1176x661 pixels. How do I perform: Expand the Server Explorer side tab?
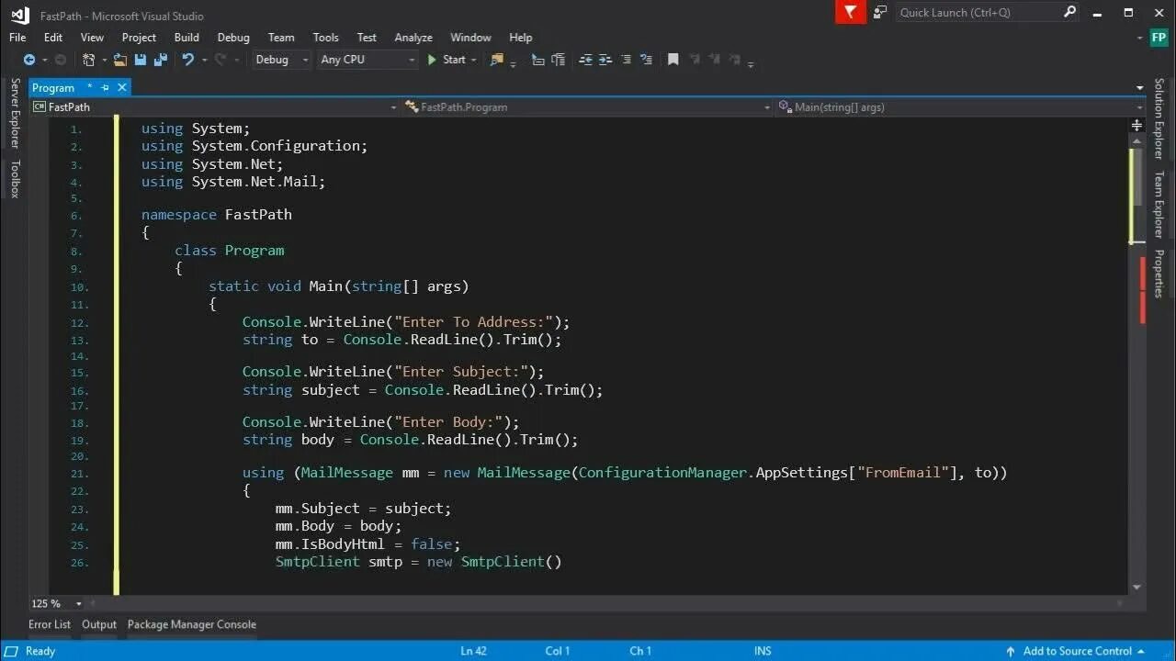coord(15,113)
